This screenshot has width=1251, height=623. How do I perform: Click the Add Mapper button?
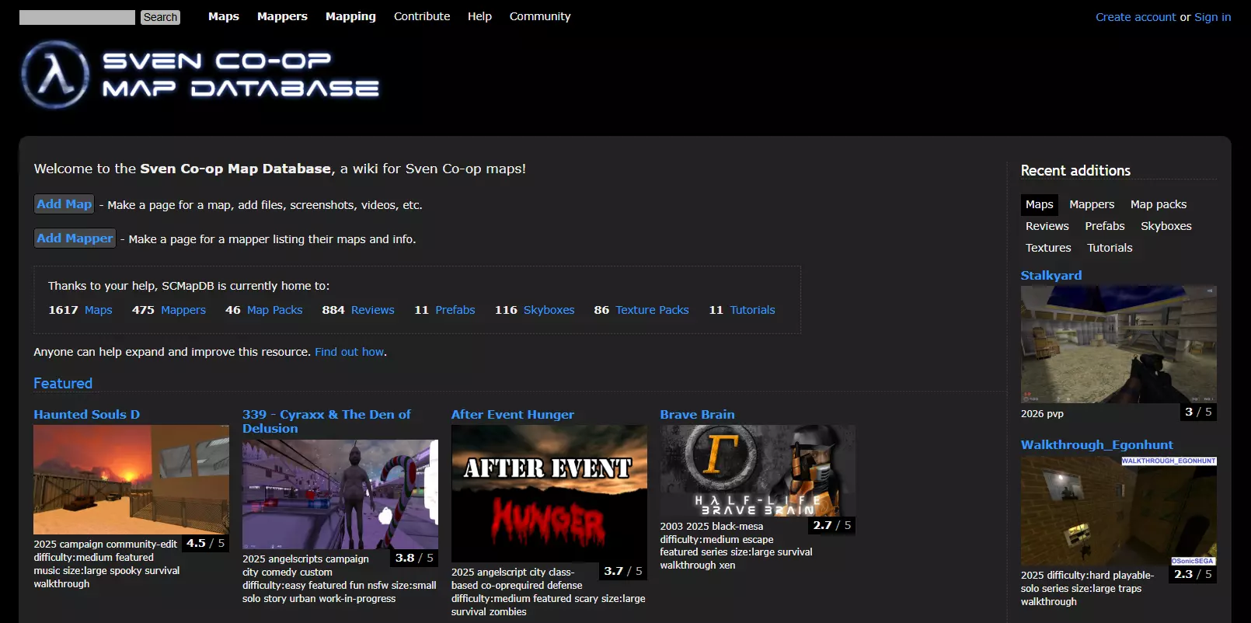coord(75,238)
